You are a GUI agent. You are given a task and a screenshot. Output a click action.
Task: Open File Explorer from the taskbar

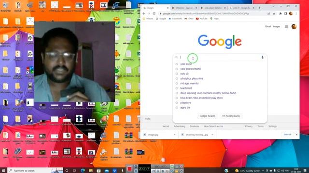click(91, 171)
